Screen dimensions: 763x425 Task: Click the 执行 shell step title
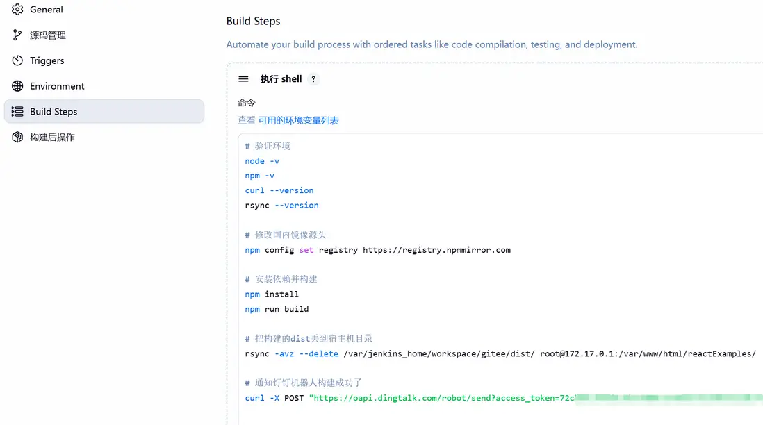click(281, 79)
